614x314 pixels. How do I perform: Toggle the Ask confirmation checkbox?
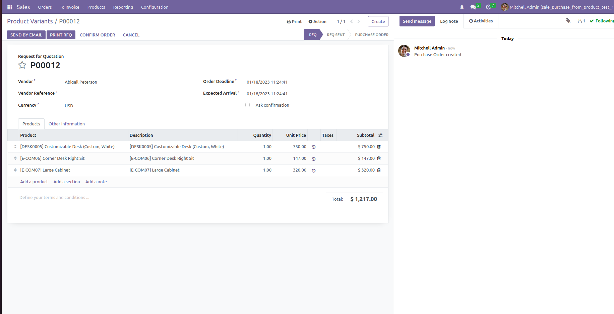pos(248,105)
